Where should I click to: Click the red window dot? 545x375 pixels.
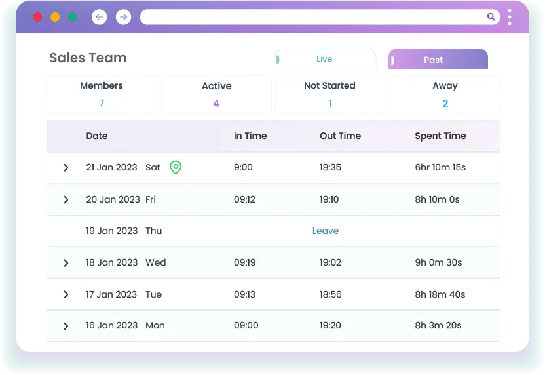click(38, 17)
